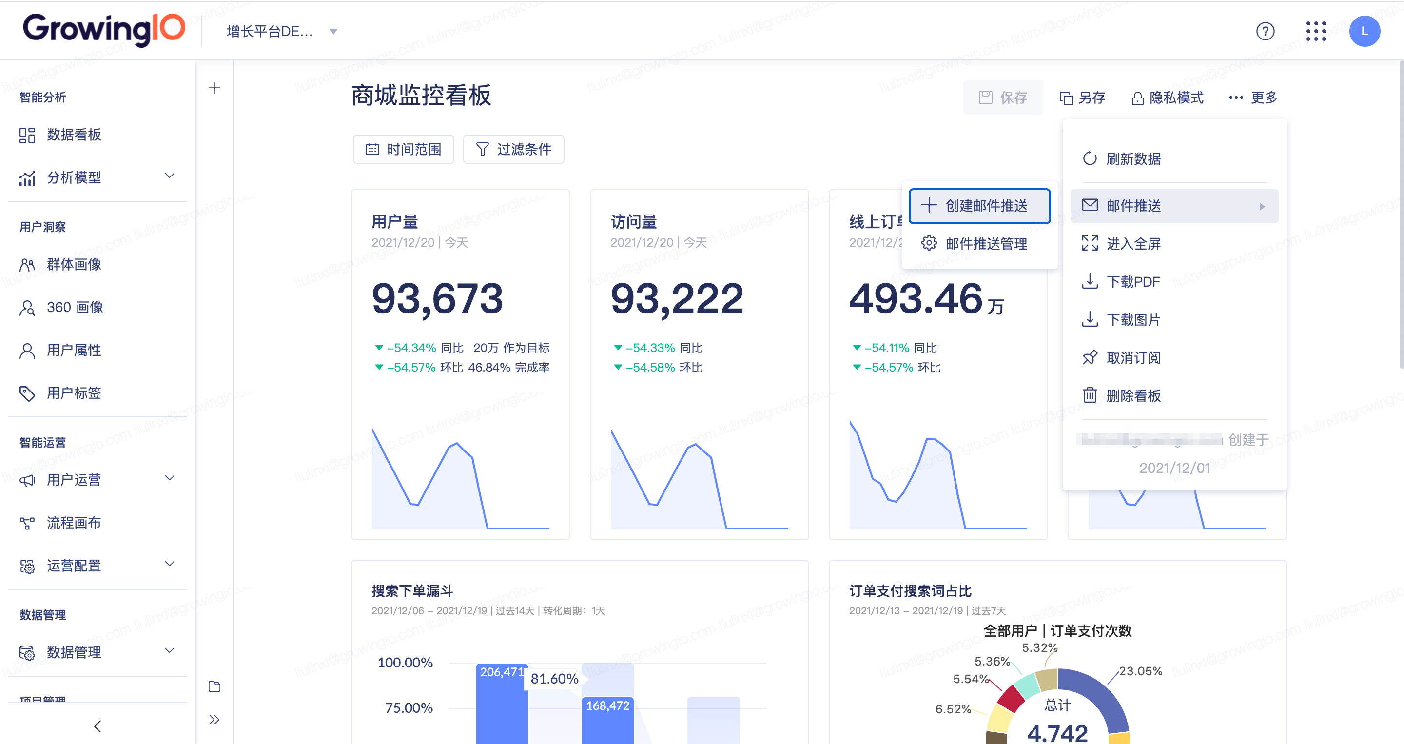
Task: Open the help question mark icon
Action: tap(1265, 31)
